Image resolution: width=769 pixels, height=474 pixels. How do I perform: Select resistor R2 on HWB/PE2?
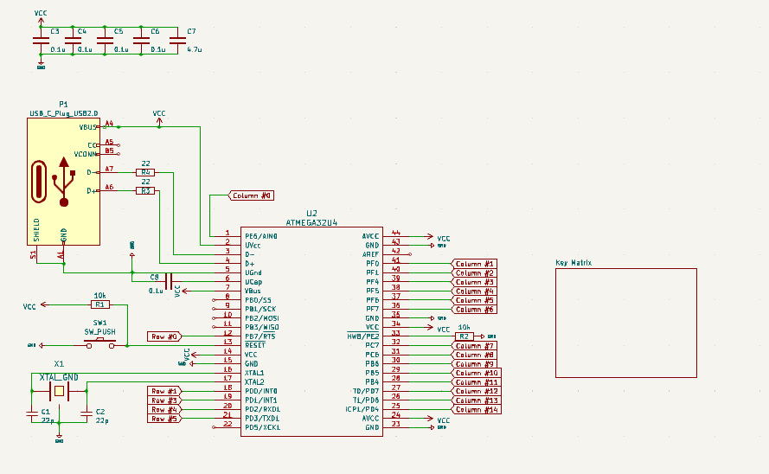tap(464, 336)
